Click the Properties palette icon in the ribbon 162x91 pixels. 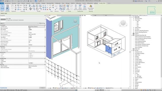click(7, 9)
